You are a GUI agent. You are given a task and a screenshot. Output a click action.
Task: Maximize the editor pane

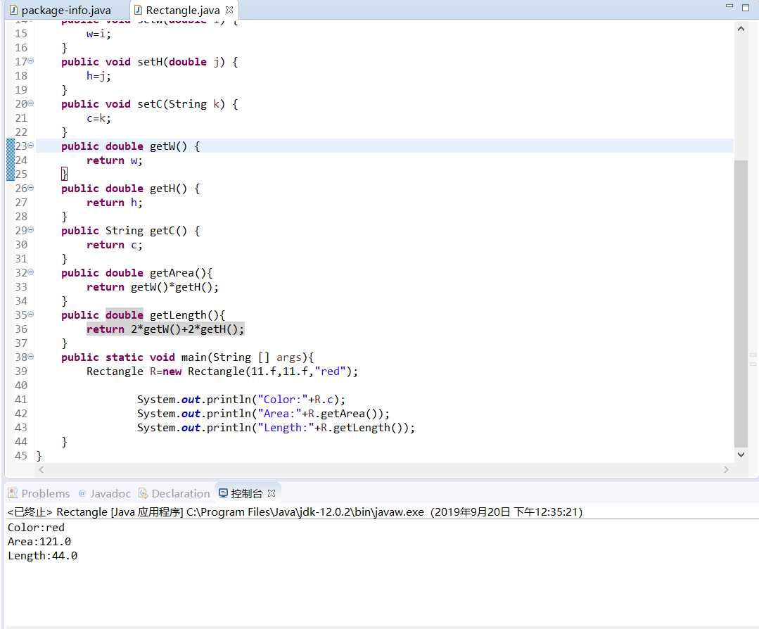[746, 7]
